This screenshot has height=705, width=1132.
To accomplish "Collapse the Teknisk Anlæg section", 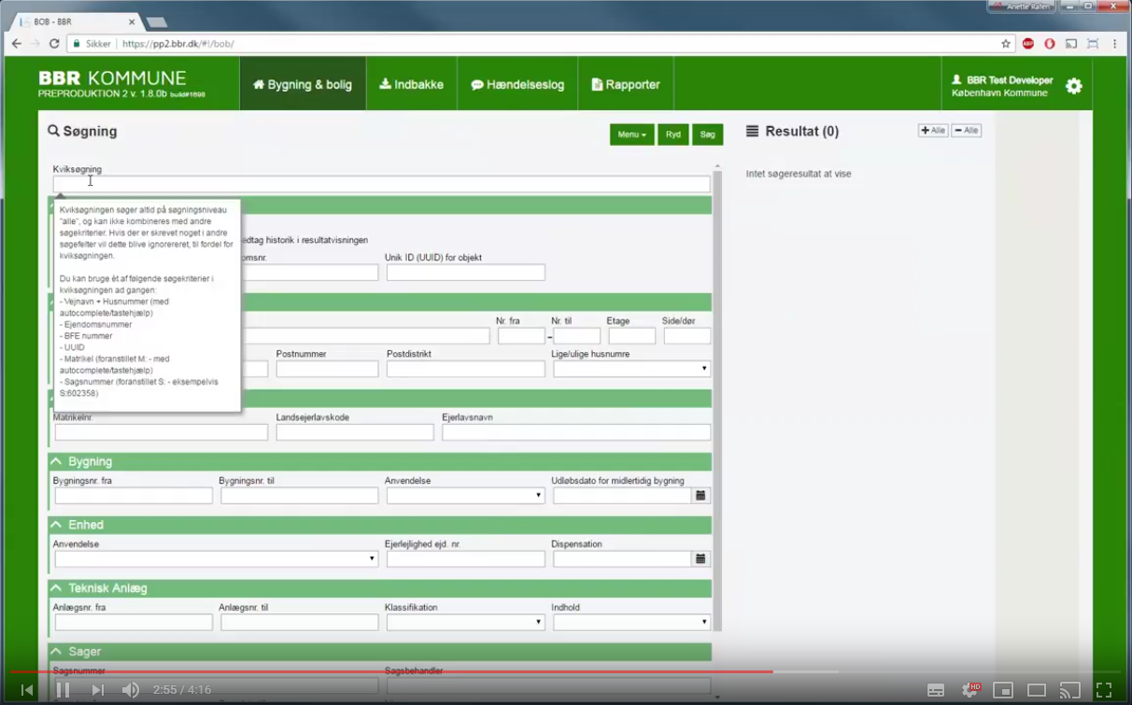I will [x=56, y=589].
